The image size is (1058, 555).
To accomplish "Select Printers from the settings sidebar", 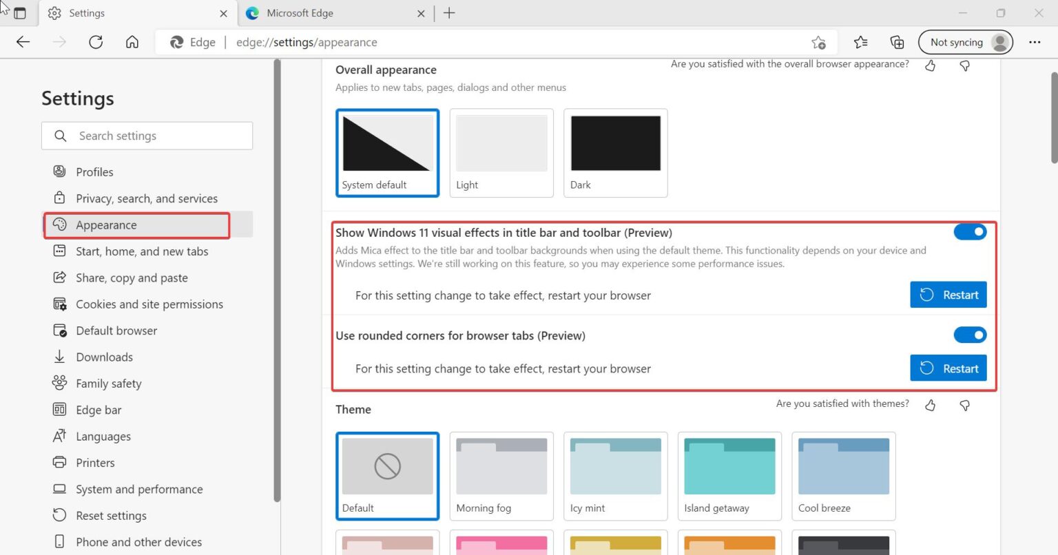I will pos(95,462).
